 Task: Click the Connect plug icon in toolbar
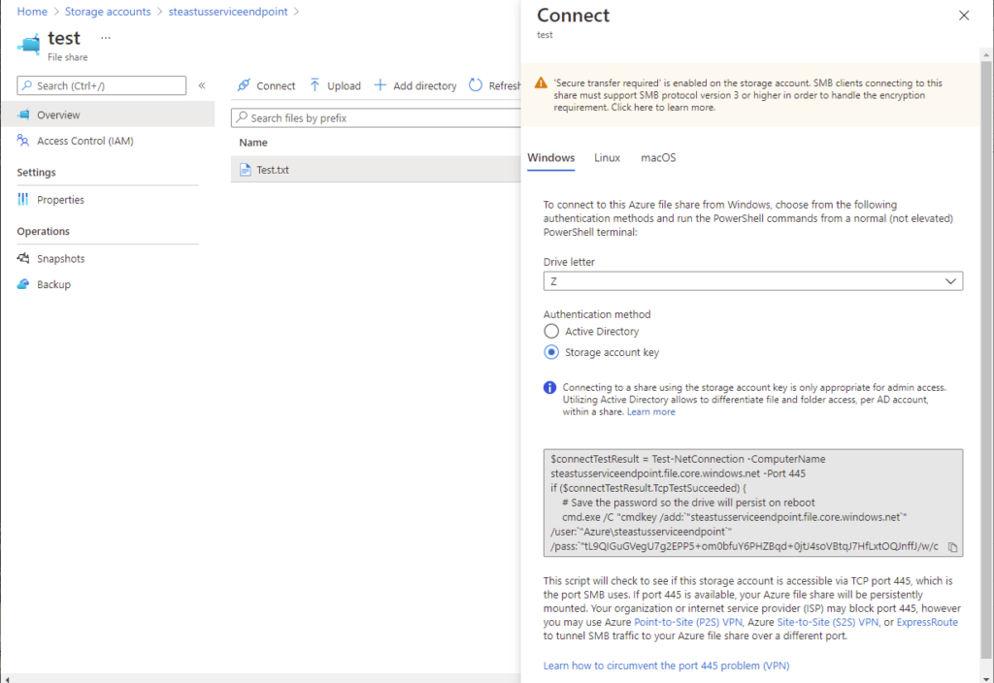244,85
